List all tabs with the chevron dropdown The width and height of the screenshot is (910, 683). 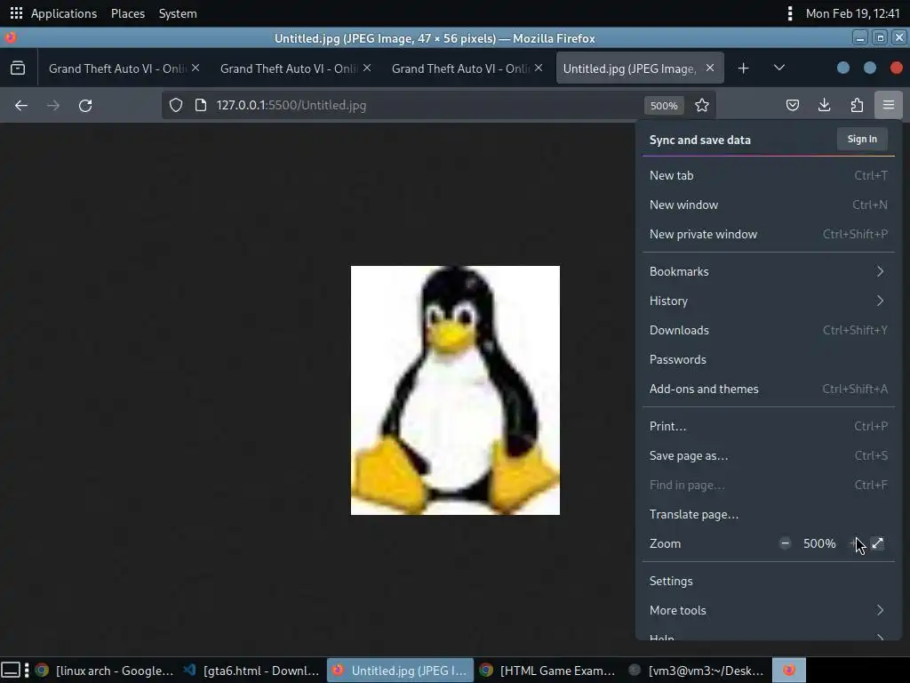point(779,68)
